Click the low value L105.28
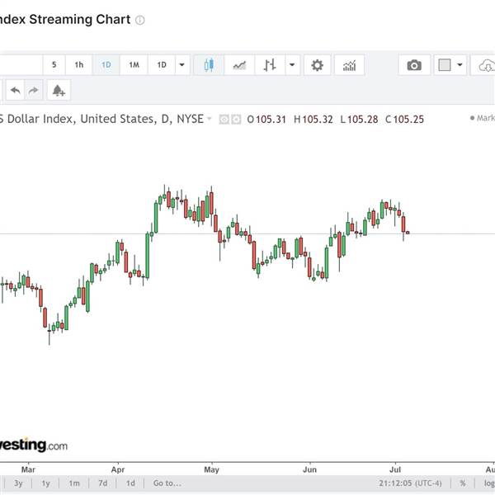The height and width of the screenshot is (495, 495). point(359,120)
